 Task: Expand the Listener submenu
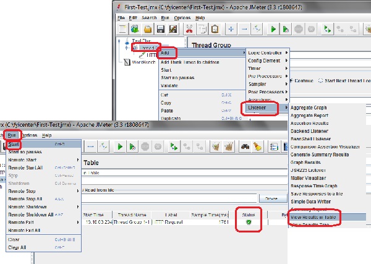click(268, 108)
